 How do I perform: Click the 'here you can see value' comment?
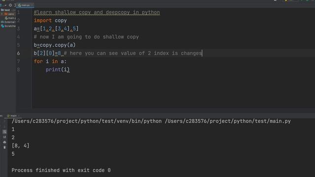pyautogui.click(x=133, y=54)
